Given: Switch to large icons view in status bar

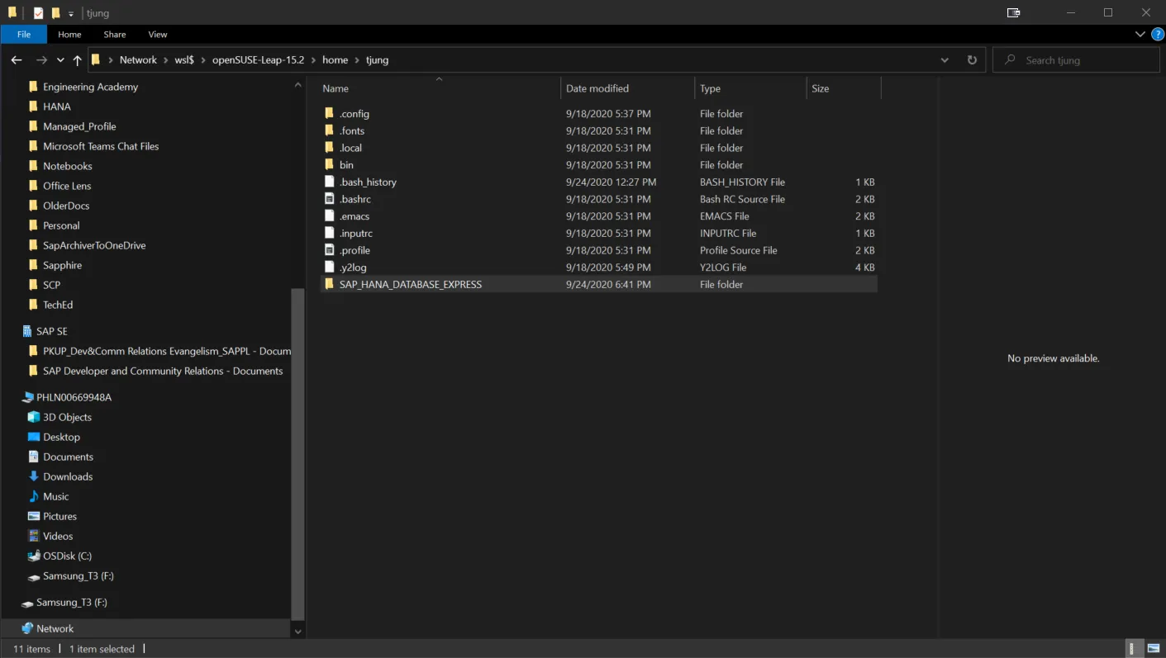Looking at the screenshot, I should point(1153,649).
